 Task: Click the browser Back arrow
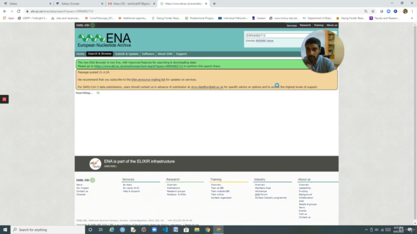[5, 11]
